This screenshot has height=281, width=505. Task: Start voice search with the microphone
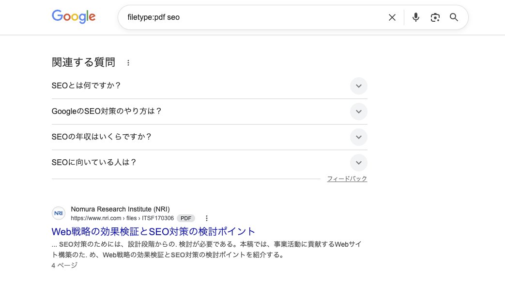415,17
